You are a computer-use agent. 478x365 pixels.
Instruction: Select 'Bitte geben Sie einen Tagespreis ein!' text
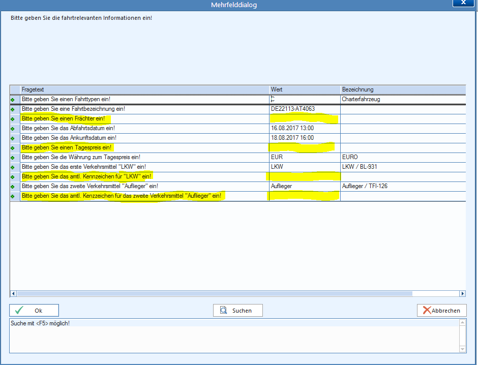pyautogui.click(x=67, y=148)
